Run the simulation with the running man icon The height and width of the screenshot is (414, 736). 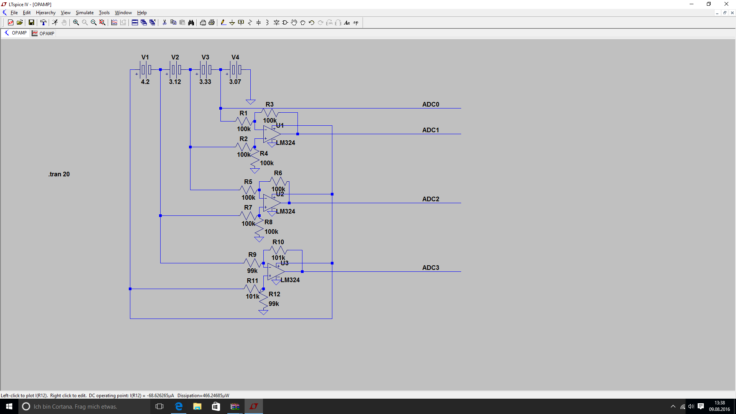pyautogui.click(x=55, y=23)
